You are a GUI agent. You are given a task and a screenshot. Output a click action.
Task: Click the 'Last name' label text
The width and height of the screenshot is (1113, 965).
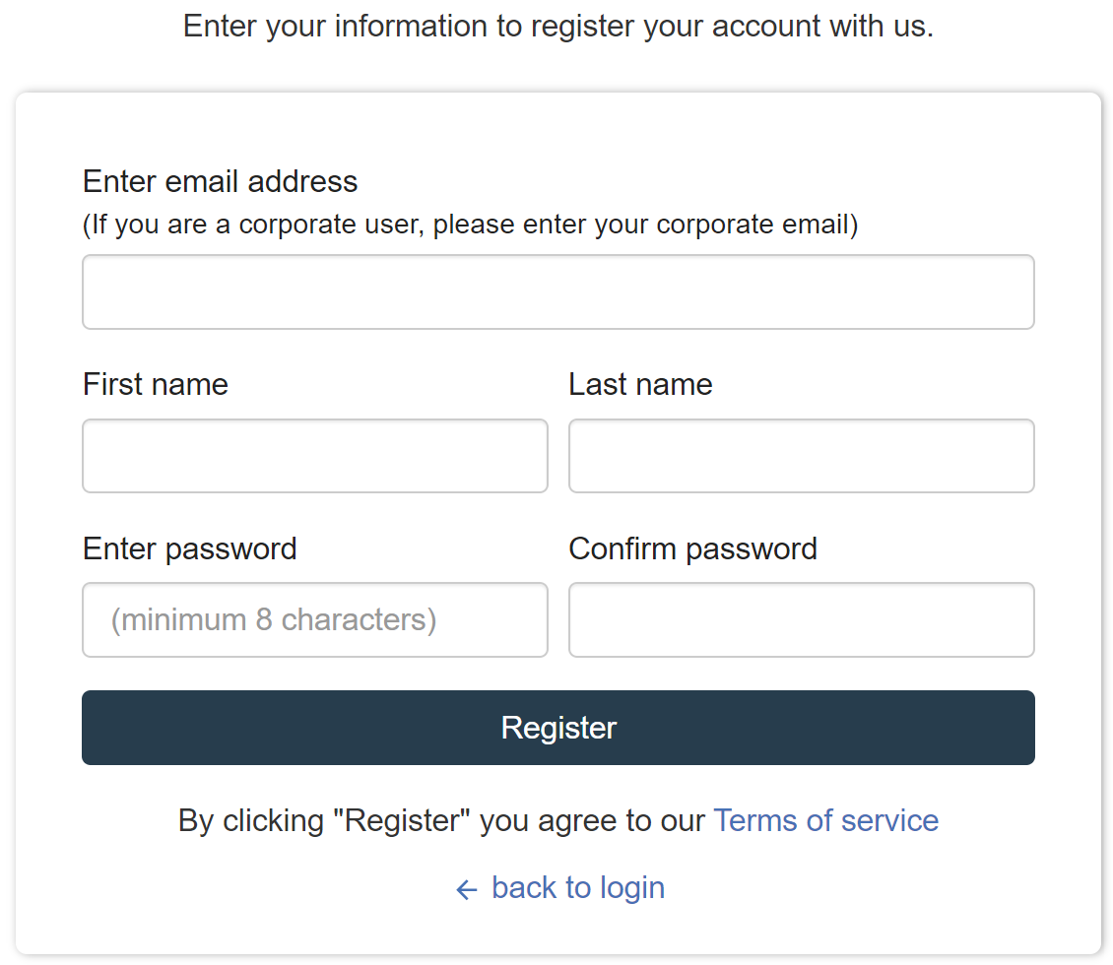pyautogui.click(x=640, y=385)
